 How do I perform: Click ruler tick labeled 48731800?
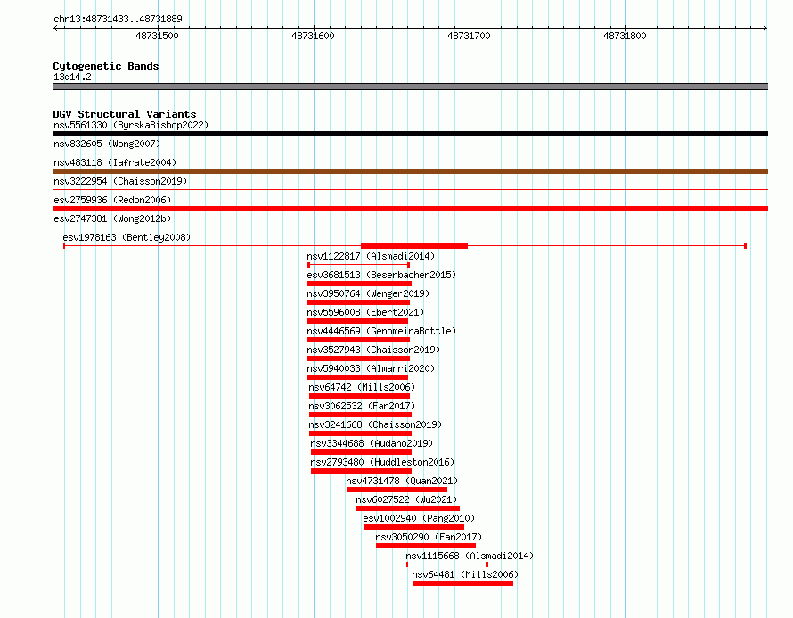[x=625, y=36]
